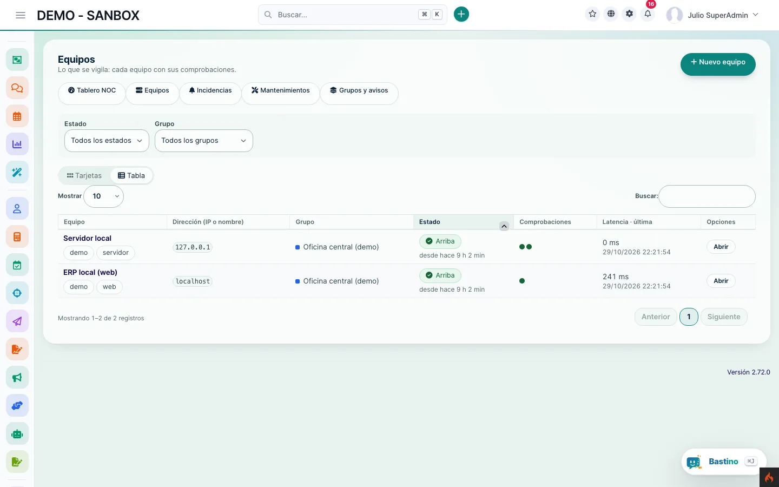Click the table Buscar input field

pos(707,196)
